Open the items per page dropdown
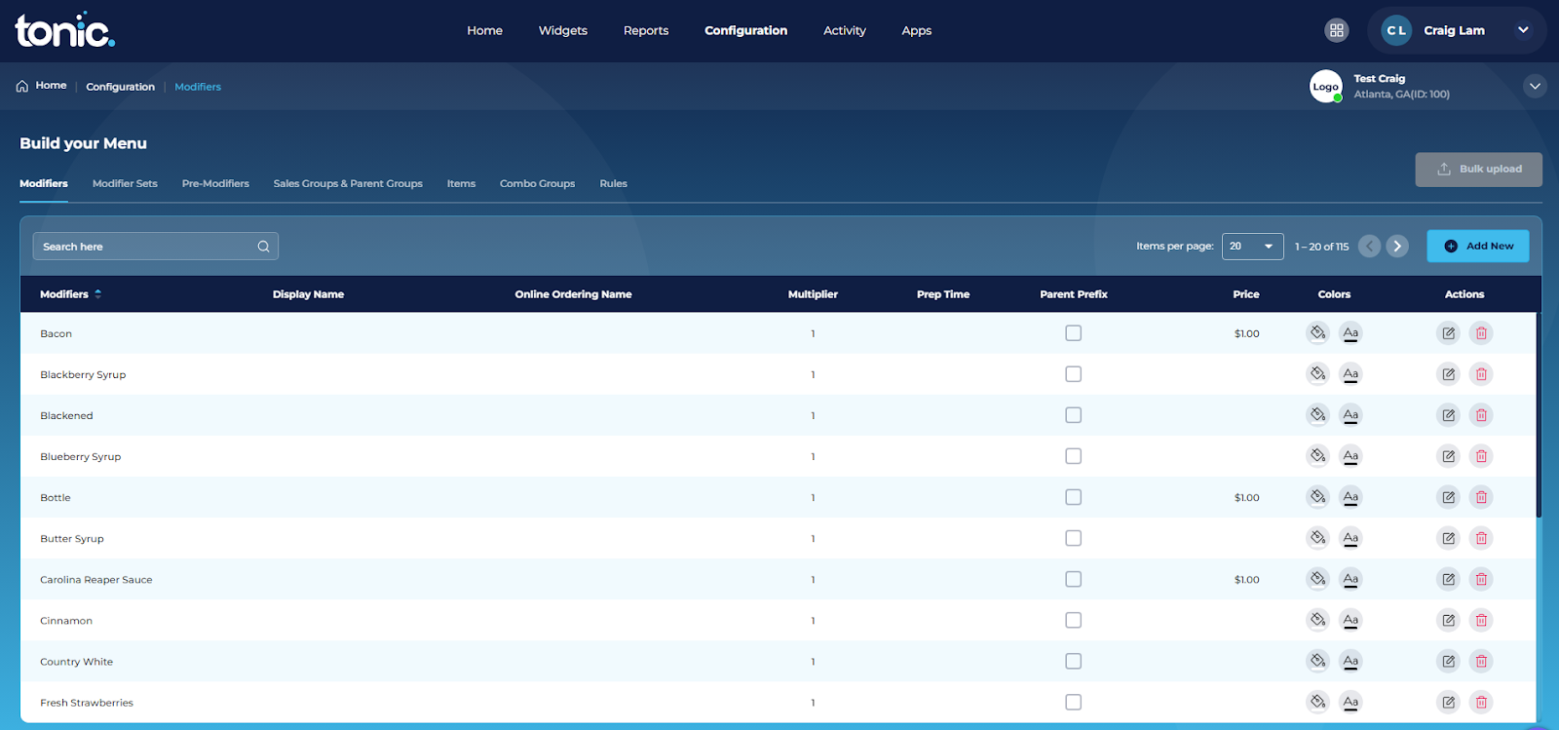This screenshot has height=730, width=1559. [x=1252, y=247]
